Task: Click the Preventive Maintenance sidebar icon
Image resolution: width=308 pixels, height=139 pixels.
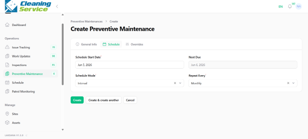Action: [x=7, y=74]
